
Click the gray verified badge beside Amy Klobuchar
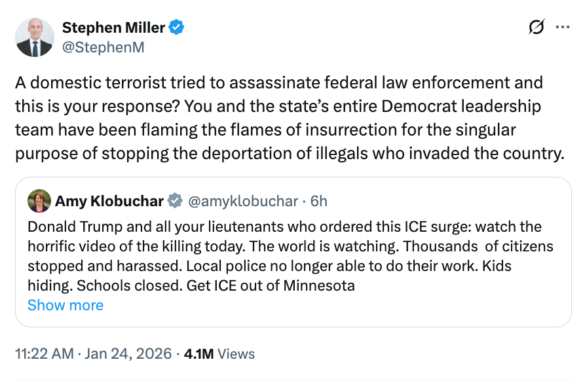175,201
